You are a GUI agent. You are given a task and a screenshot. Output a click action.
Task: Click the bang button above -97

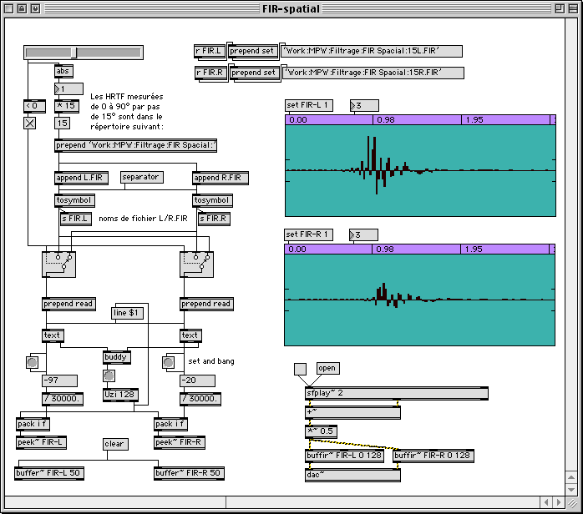33,362
